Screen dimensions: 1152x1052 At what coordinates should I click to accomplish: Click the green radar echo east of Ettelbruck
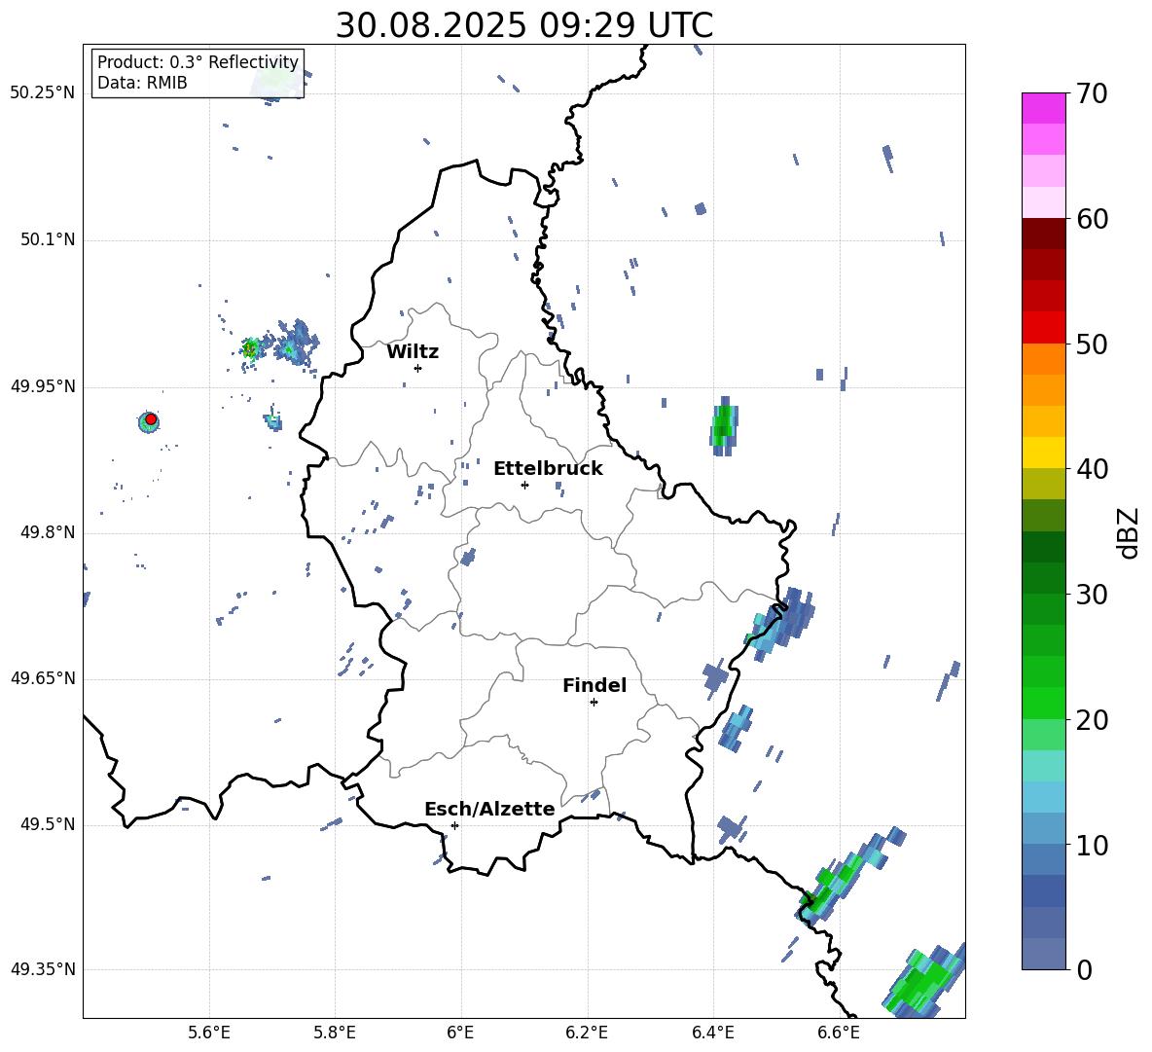click(724, 426)
